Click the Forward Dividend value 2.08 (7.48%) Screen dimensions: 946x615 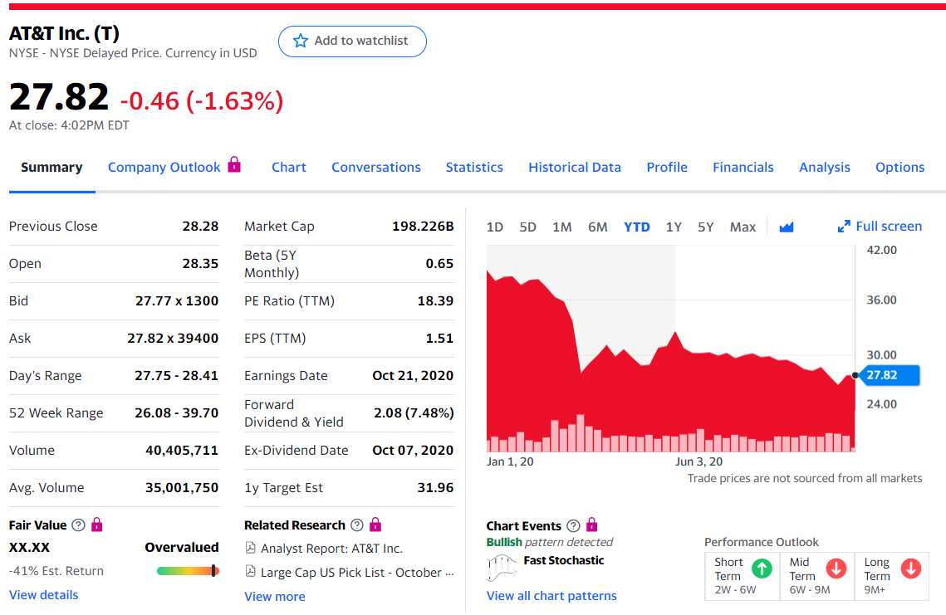414,413
